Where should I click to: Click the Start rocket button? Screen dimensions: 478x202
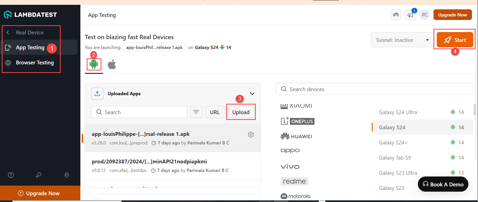tap(455, 40)
